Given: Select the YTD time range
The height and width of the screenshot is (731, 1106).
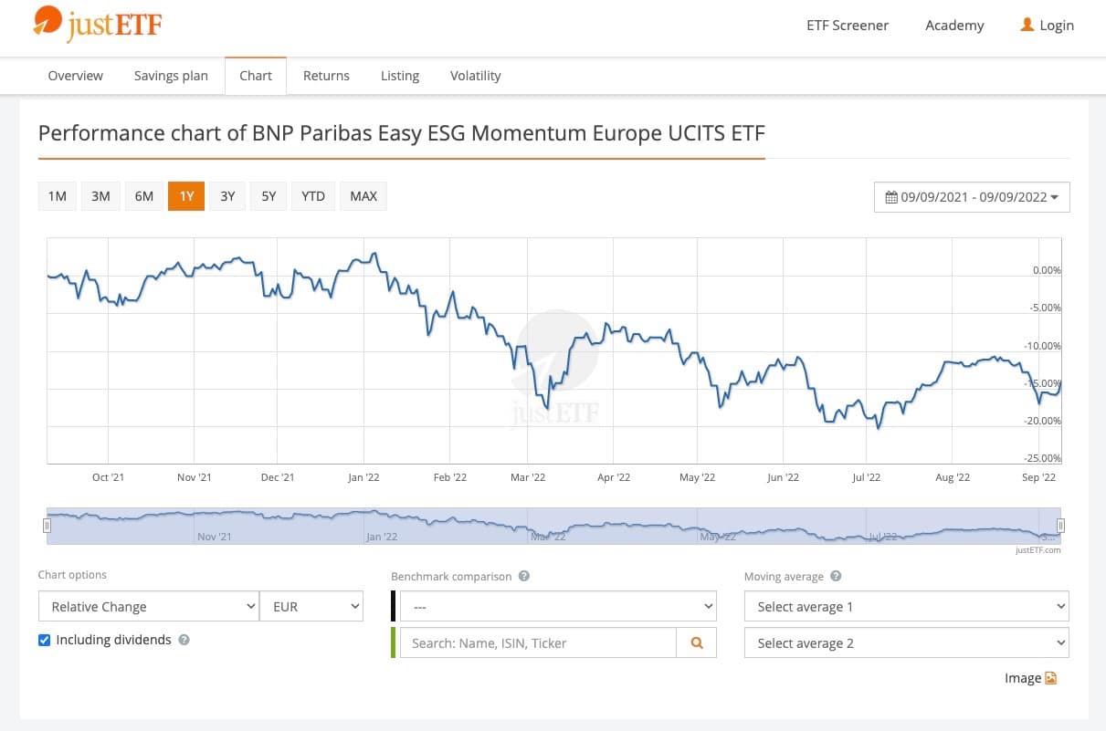Looking at the screenshot, I should (x=313, y=196).
